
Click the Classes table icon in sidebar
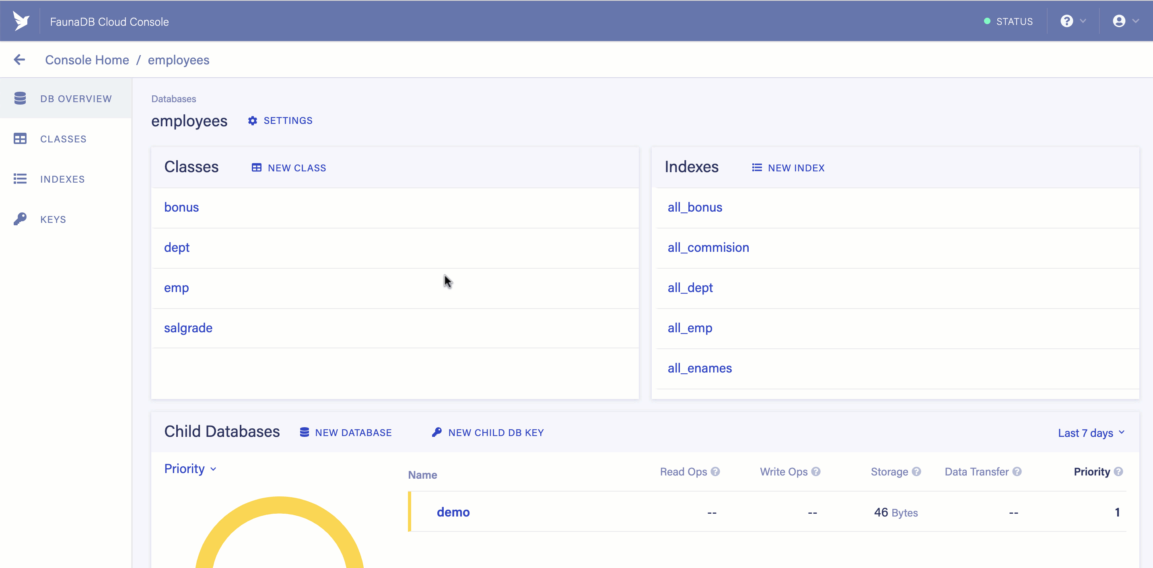20,139
